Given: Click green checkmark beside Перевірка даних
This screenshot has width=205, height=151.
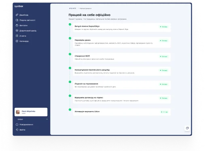Looking at the screenshot, I should tap(70, 38).
